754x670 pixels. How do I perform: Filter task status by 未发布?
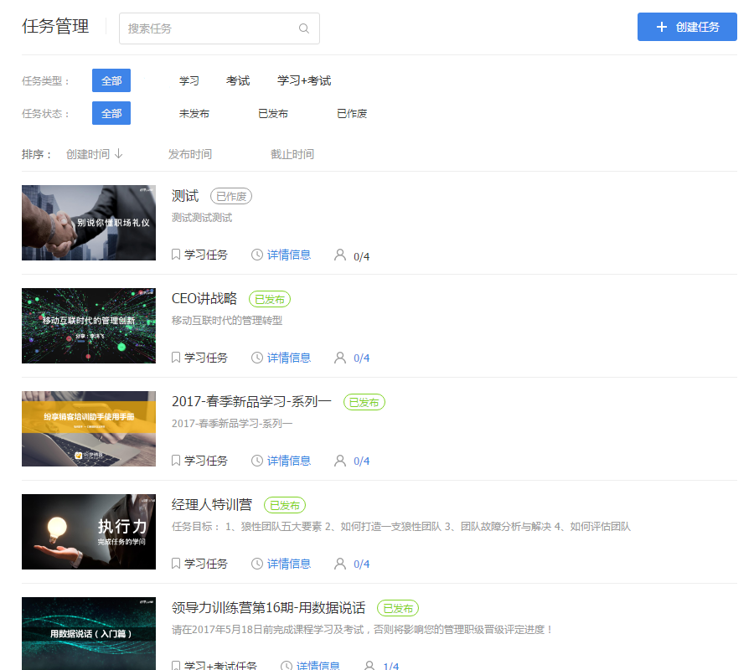[x=194, y=113]
